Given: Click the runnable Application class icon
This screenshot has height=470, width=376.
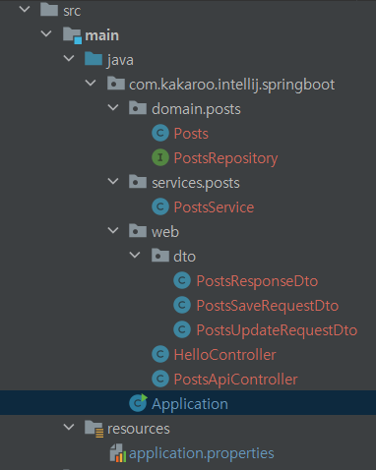Looking at the screenshot, I should [138, 403].
